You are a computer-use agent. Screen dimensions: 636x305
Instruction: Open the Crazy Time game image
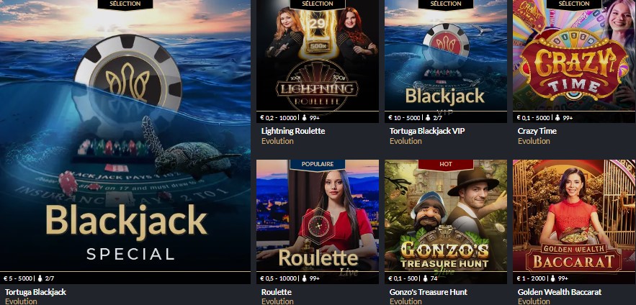574,55
